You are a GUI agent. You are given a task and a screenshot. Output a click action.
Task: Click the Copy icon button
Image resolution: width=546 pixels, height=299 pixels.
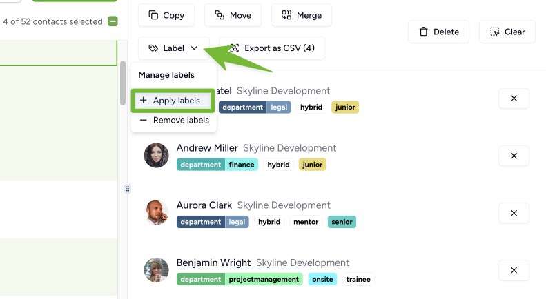coord(153,15)
